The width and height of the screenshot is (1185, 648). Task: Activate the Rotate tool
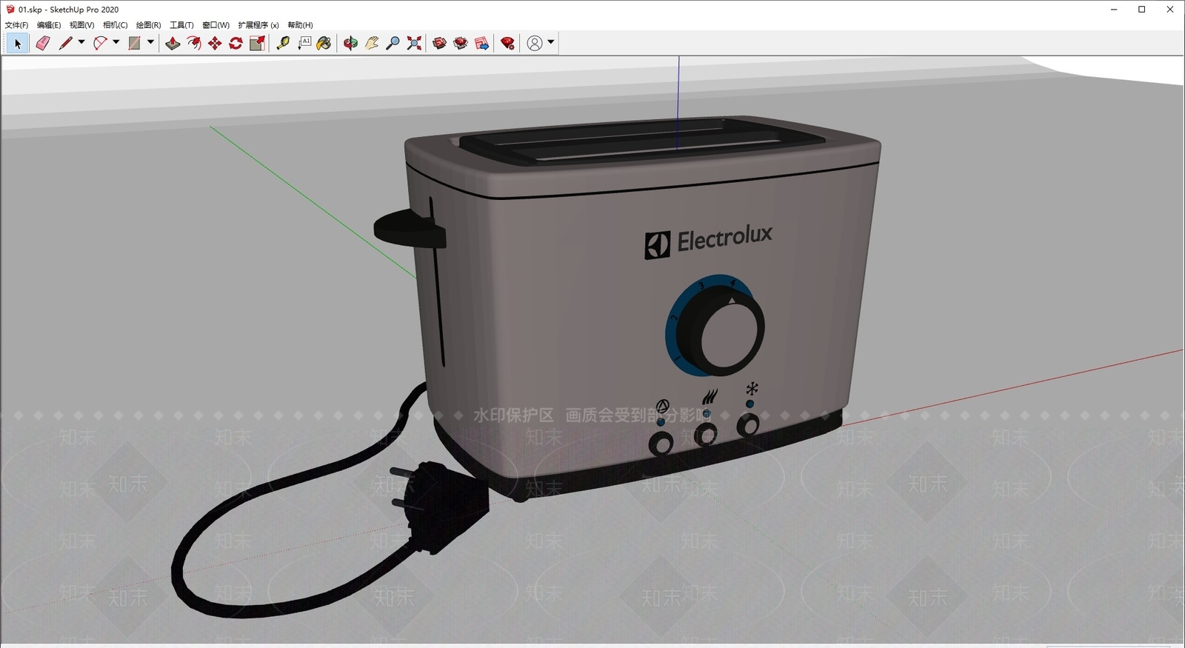click(236, 44)
